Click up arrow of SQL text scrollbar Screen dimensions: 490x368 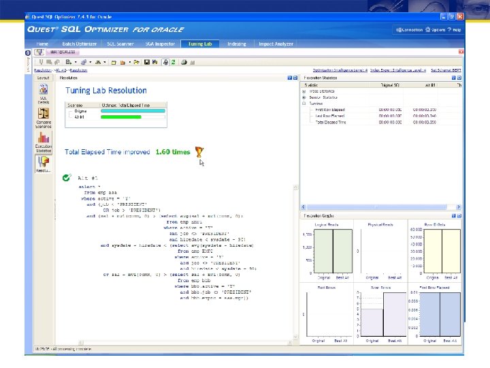click(x=295, y=187)
